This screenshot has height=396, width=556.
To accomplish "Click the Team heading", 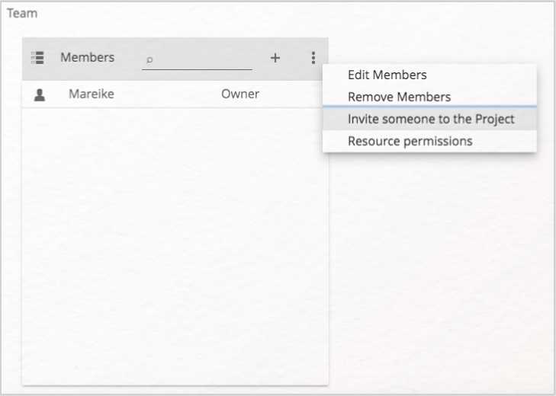I will tap(22, 13).
